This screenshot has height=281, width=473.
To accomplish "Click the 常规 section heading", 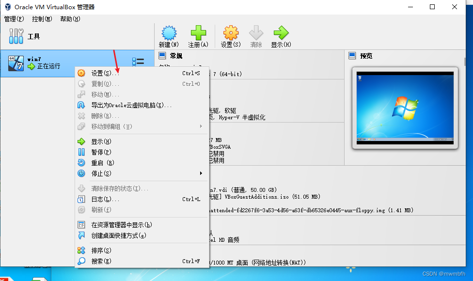I will pos(176,56).
